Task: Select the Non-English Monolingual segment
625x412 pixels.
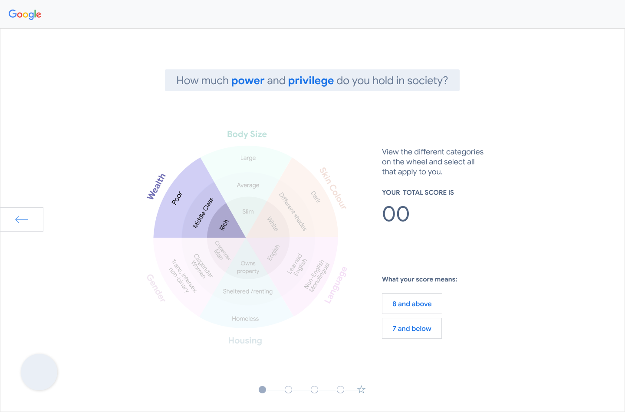Action: pyautogui.click(x=317, y=276)
